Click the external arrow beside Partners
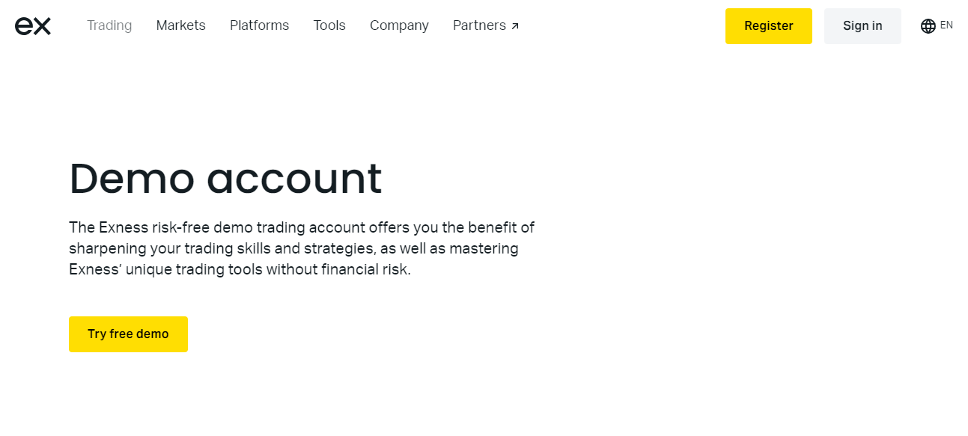The height and width of the screenshot is (436, 968). (515, 26)
